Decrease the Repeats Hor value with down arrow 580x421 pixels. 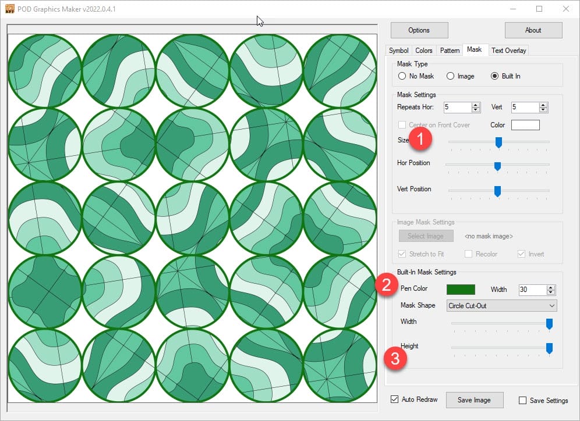tap(476, 110)
